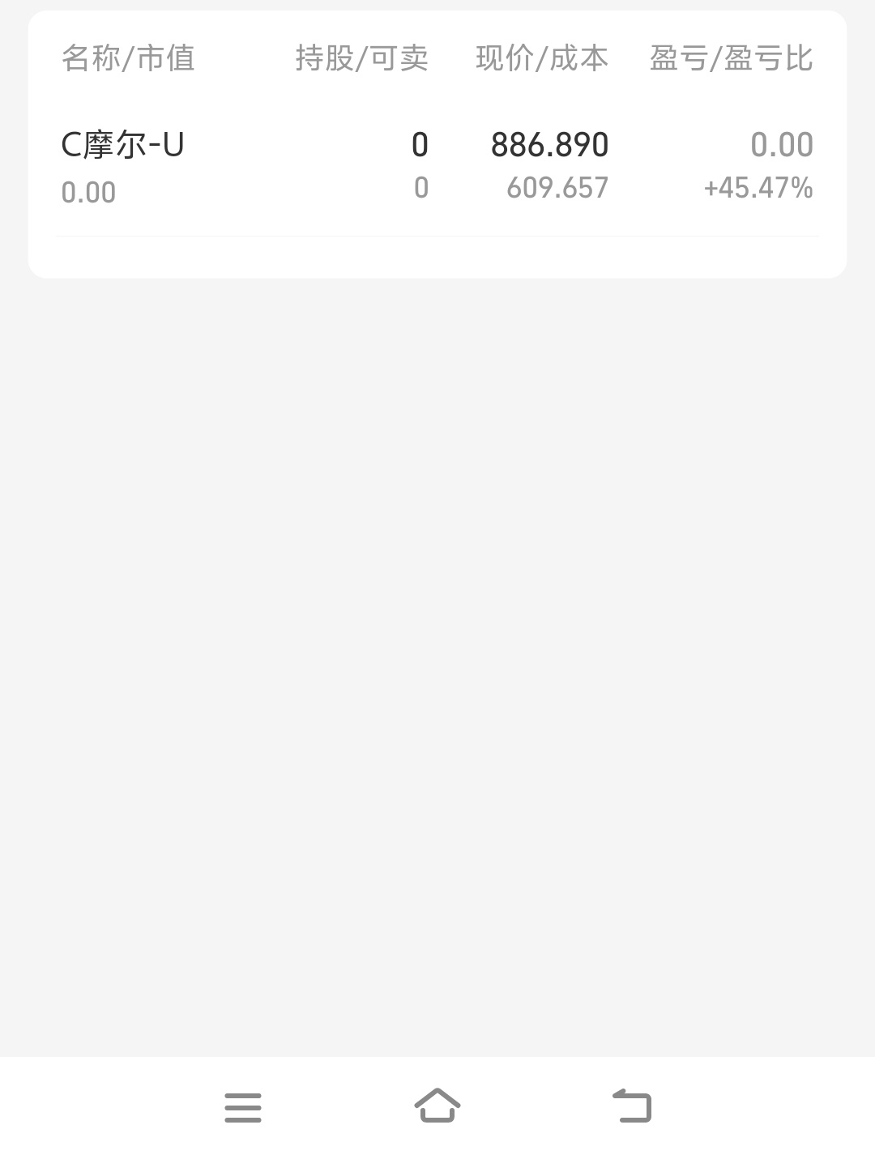The width and height of the screenshot is (875, 1159).
Task: Select the 现价/成本 column header
Action: coord(541,58)
